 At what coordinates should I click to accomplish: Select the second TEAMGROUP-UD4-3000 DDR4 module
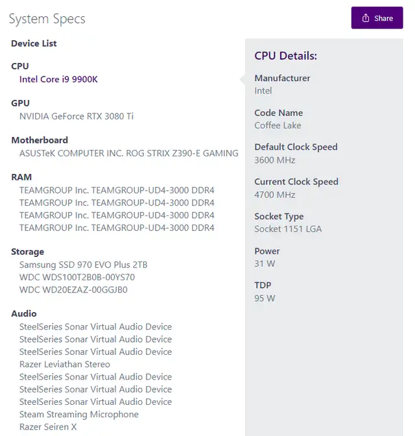[117, 202]
